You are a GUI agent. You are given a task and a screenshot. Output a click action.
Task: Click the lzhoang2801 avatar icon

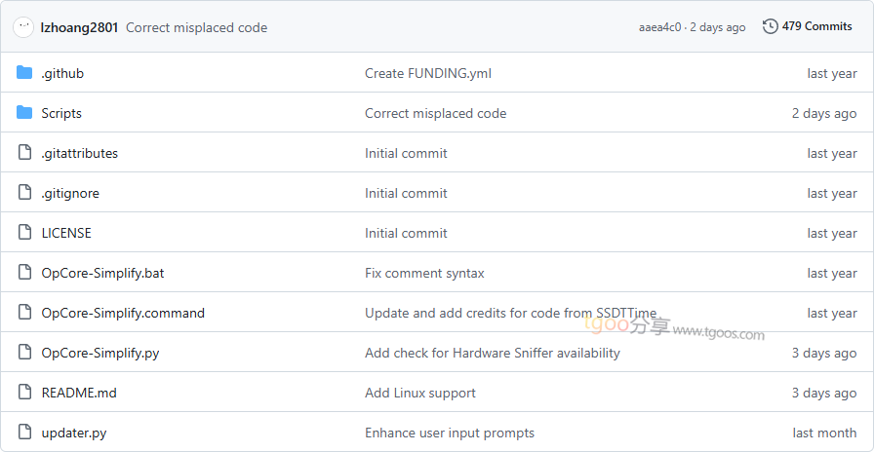point(23,27)
